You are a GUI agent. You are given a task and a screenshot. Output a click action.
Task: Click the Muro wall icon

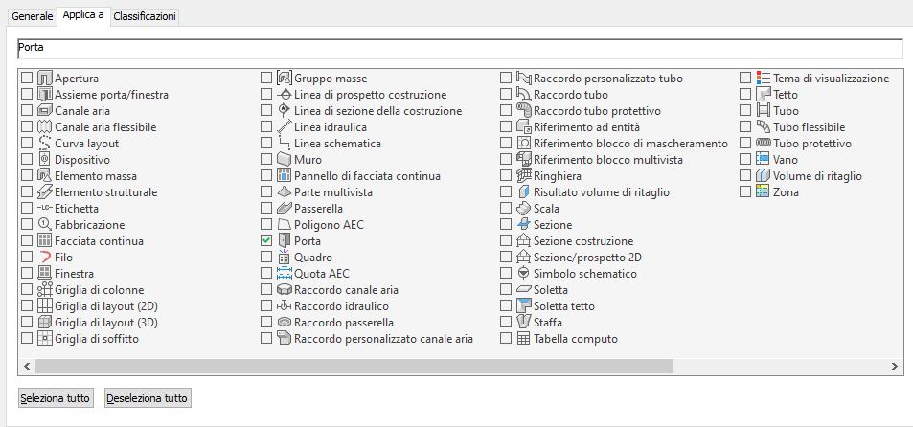point(284,160)
